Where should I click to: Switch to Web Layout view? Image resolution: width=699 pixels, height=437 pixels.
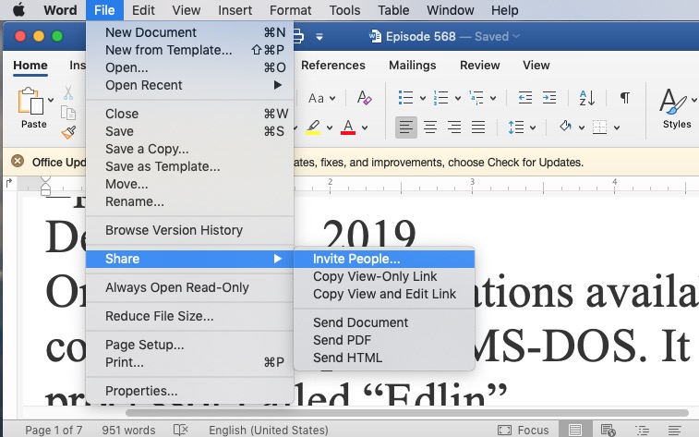pos(609,430)
